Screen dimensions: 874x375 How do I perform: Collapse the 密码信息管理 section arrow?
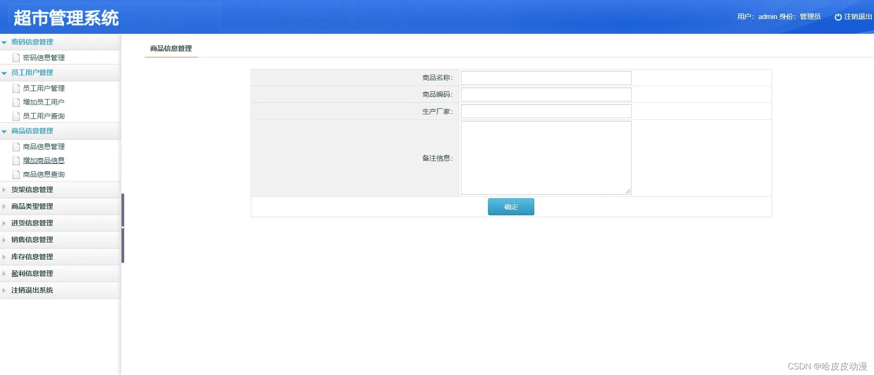point(4,42)
